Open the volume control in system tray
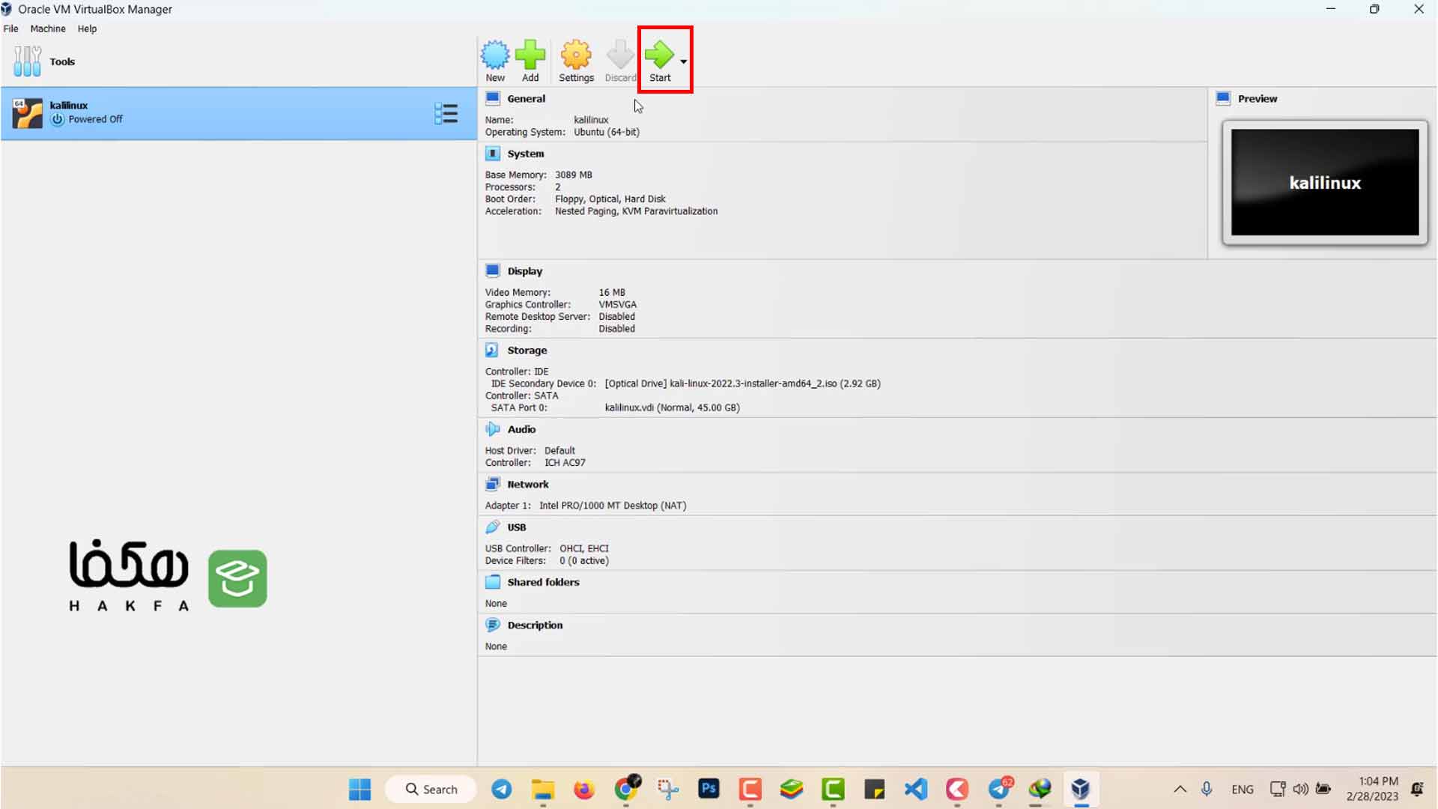Viewport: 1438px width, 809px height. click(x=1301, y=789)
